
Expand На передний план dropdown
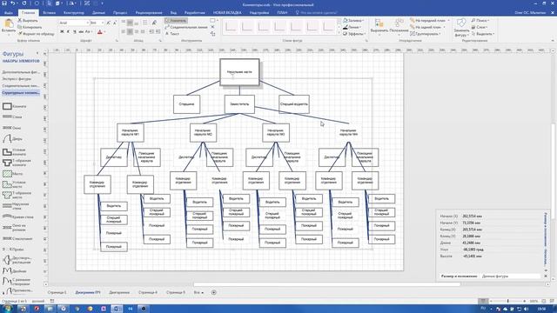(449, 21)
